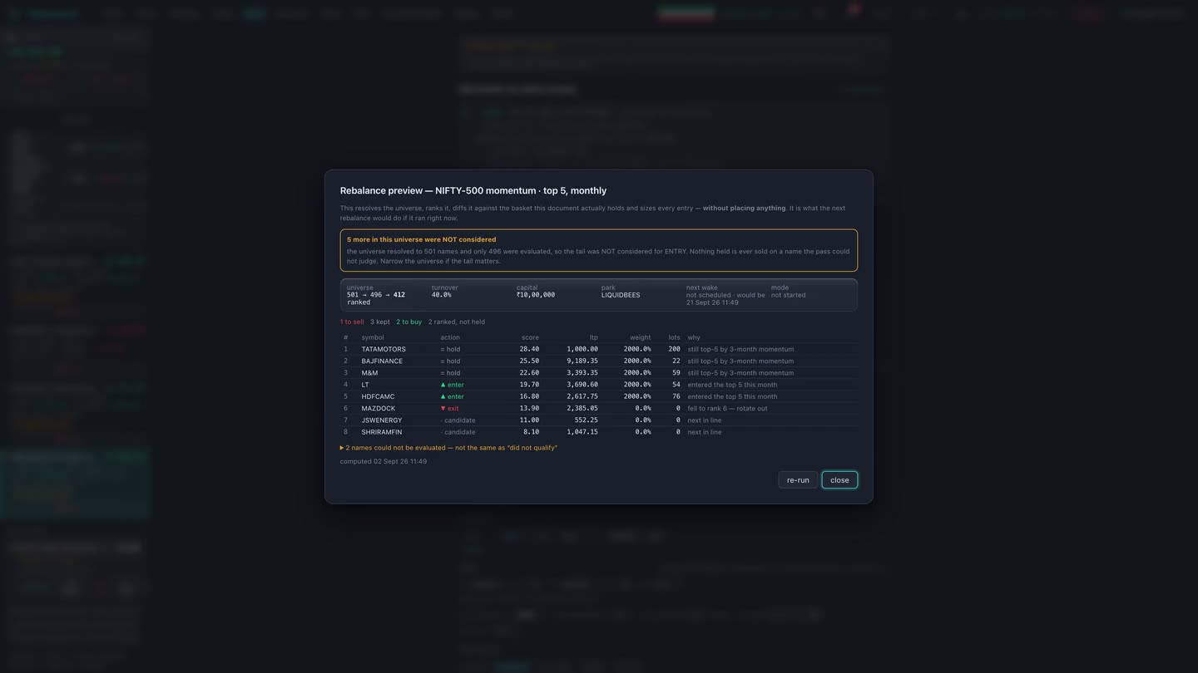Click the 'candidate' action in the SHRIRAMFIN row
This screenshot has height=673, width=1198.
coord(458,432)
